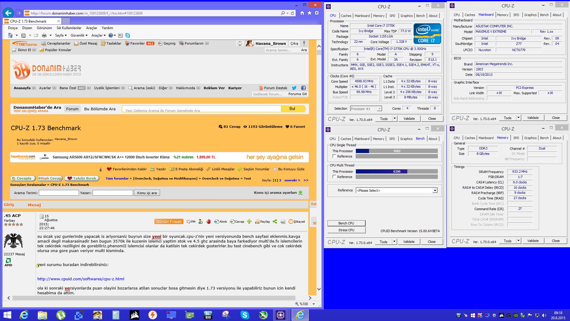The width and height of the screenshot is (570, 321).
Task: Click the printer icon in the post toolbar
Action: click(283, 221)
